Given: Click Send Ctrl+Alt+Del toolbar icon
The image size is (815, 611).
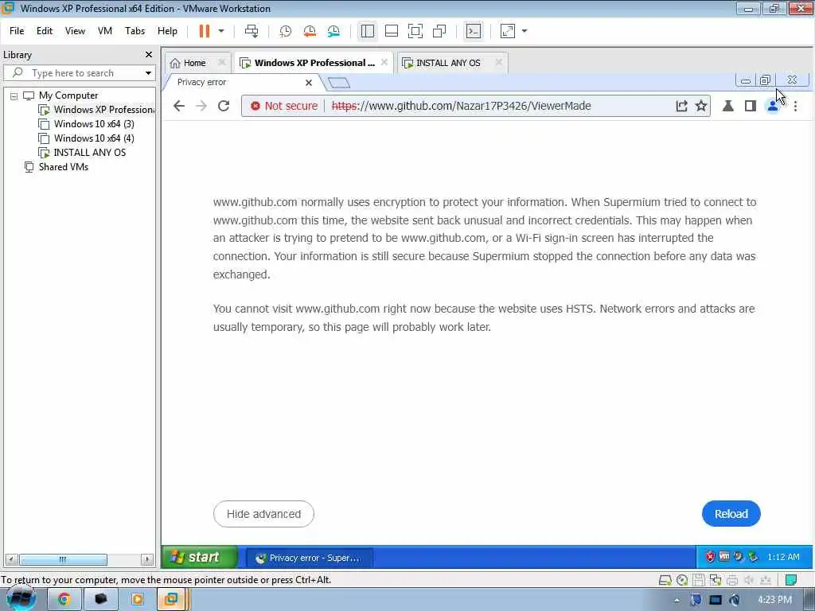Looking at the screenshot, I should point(252,31).
